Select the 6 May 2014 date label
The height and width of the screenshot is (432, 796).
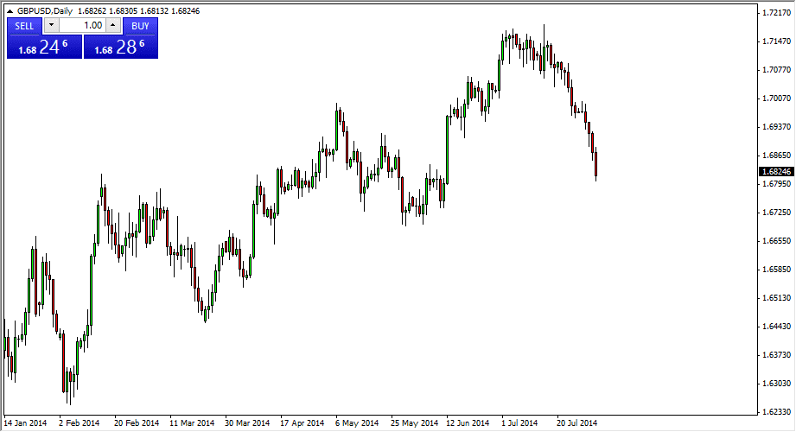point(357,423)
